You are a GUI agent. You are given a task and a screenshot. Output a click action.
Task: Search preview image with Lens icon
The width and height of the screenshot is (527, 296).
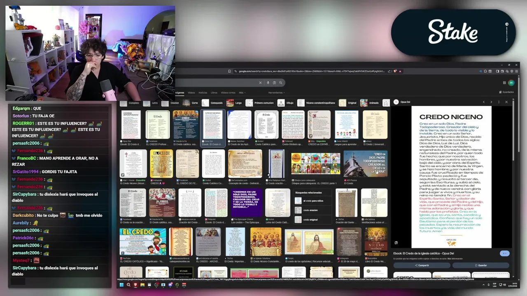point(396,243)
